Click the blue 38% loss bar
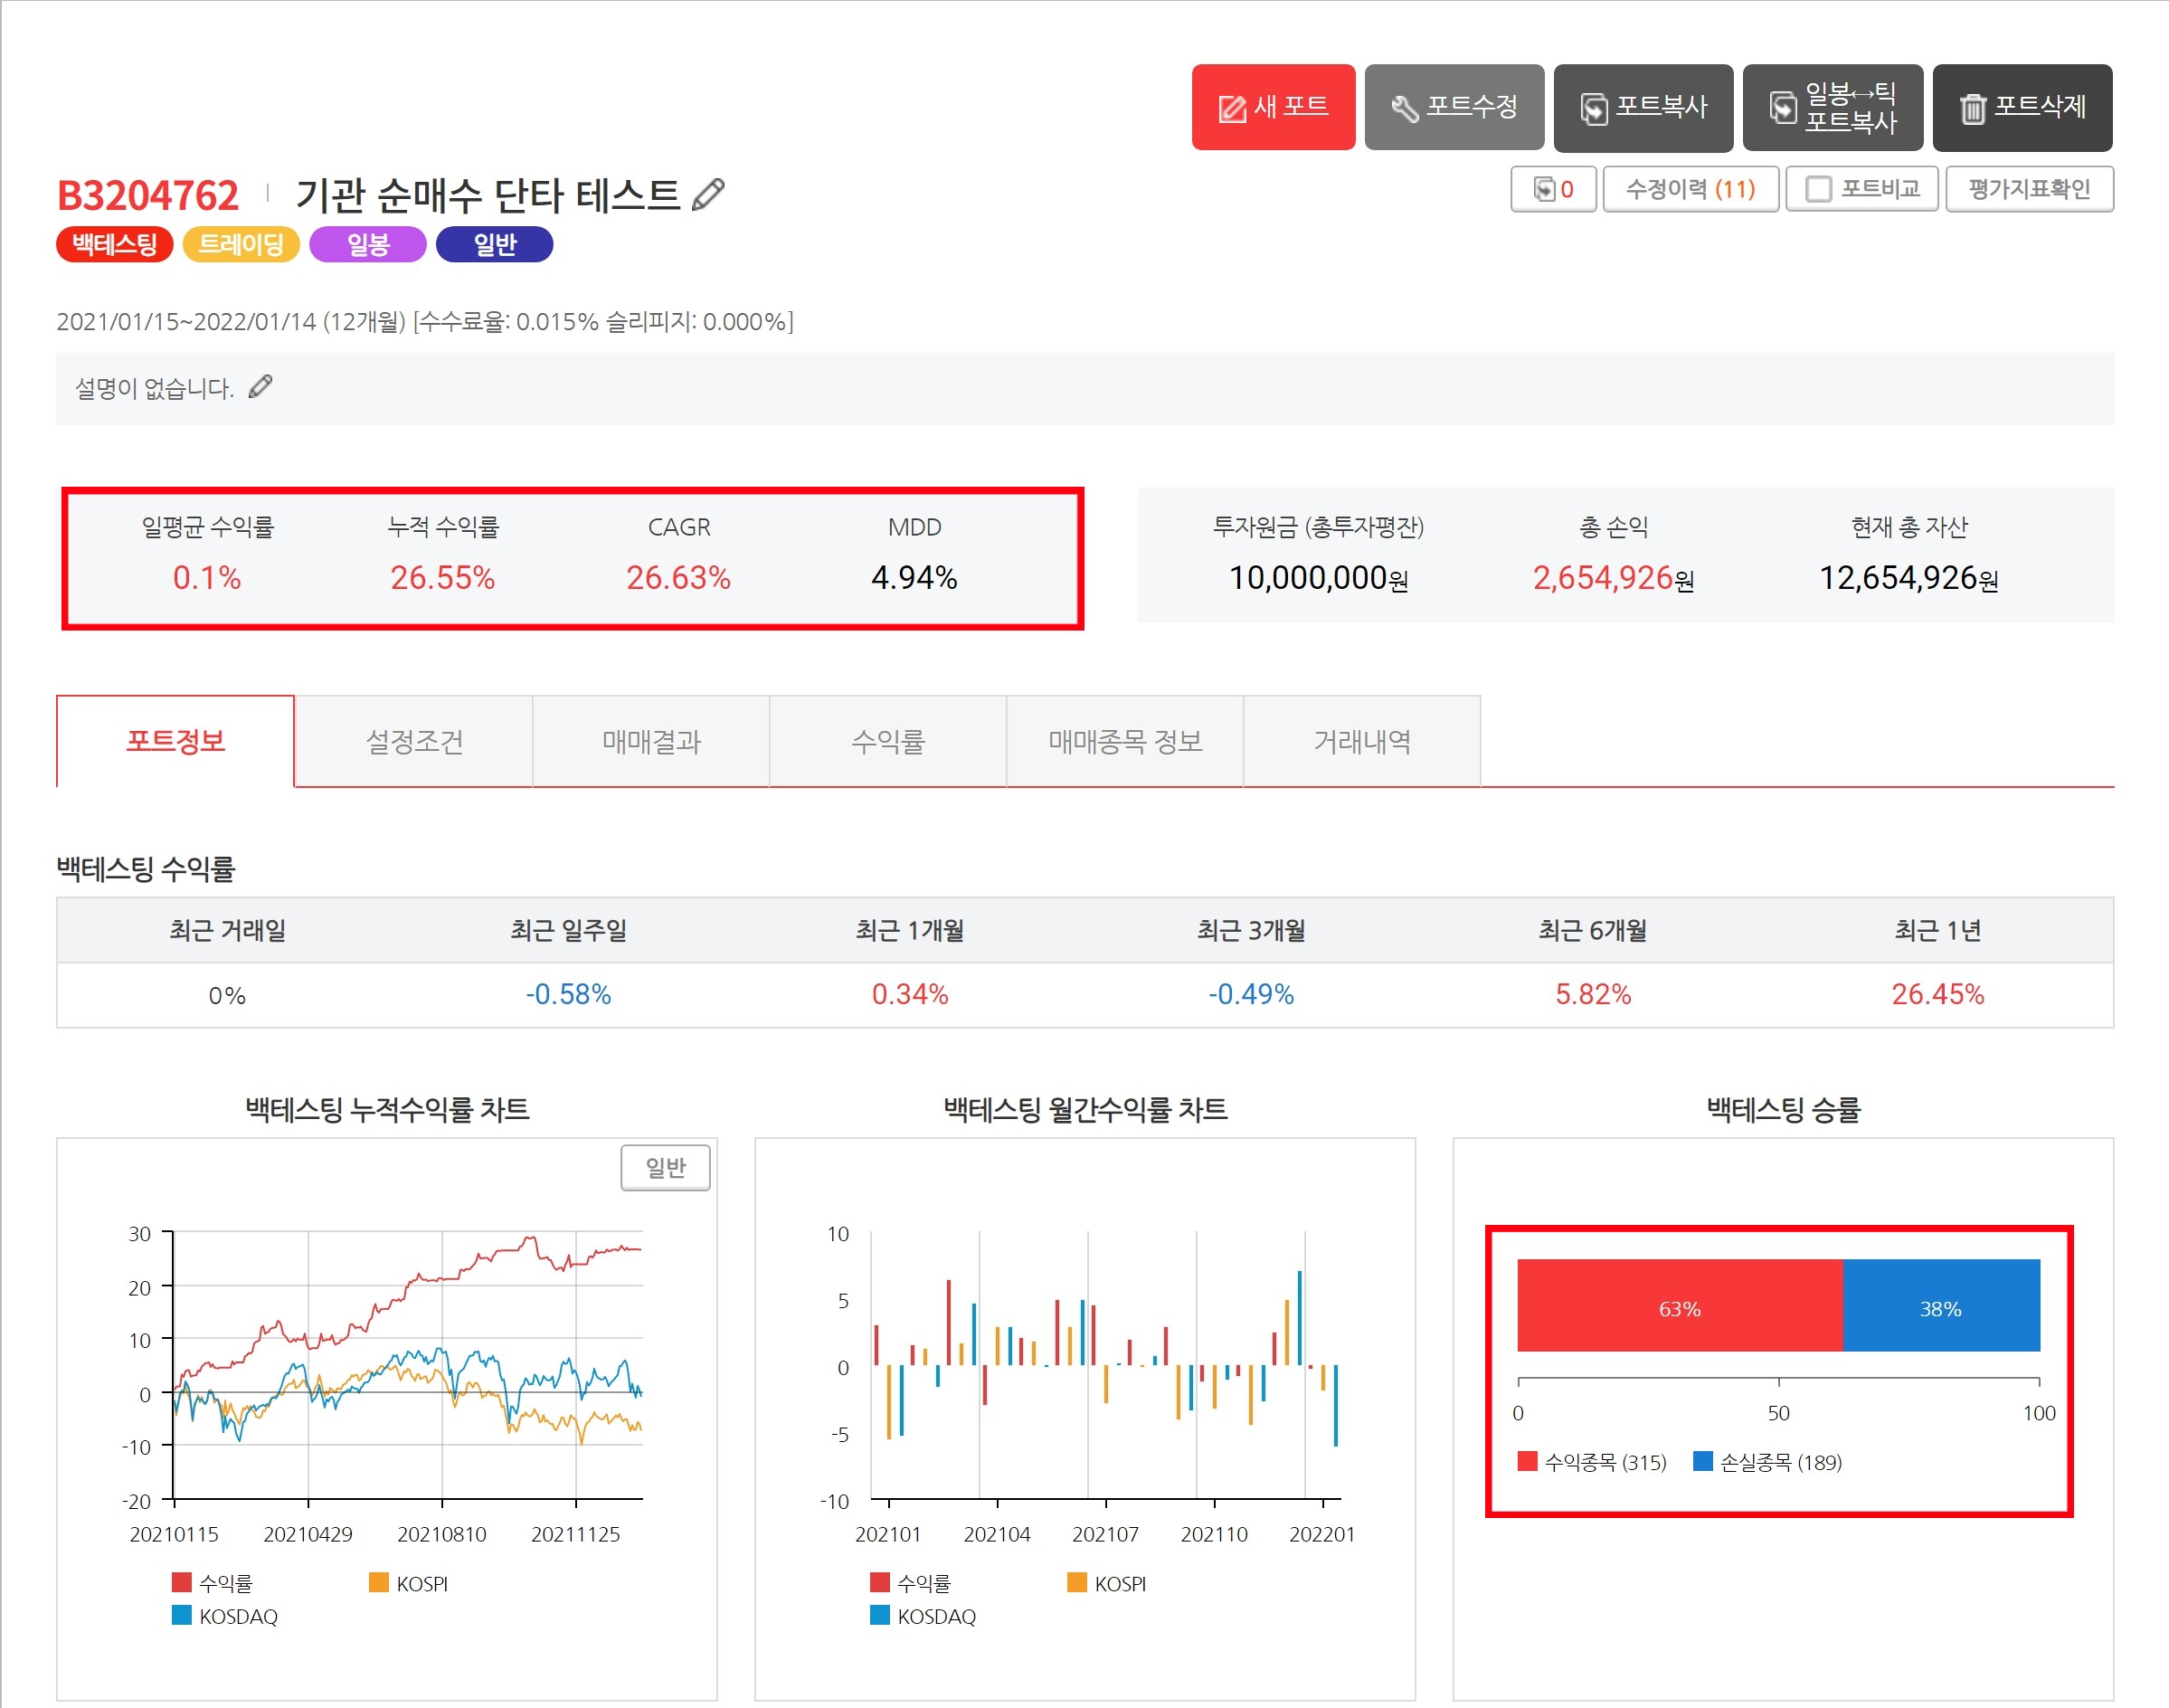 click(x=1940, y=1305)
